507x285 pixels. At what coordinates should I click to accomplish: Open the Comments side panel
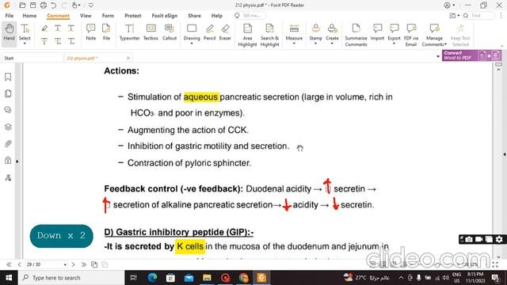8,110
